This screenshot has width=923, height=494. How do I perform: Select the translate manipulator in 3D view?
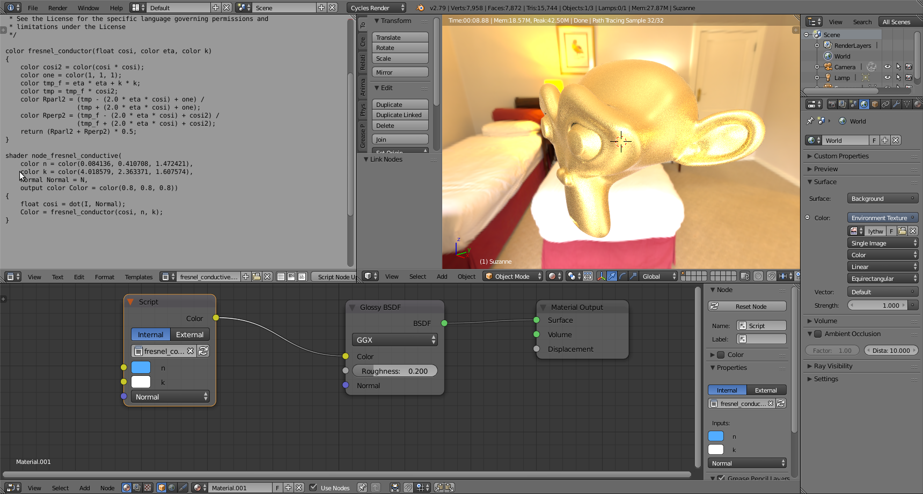tap(612, 276)
